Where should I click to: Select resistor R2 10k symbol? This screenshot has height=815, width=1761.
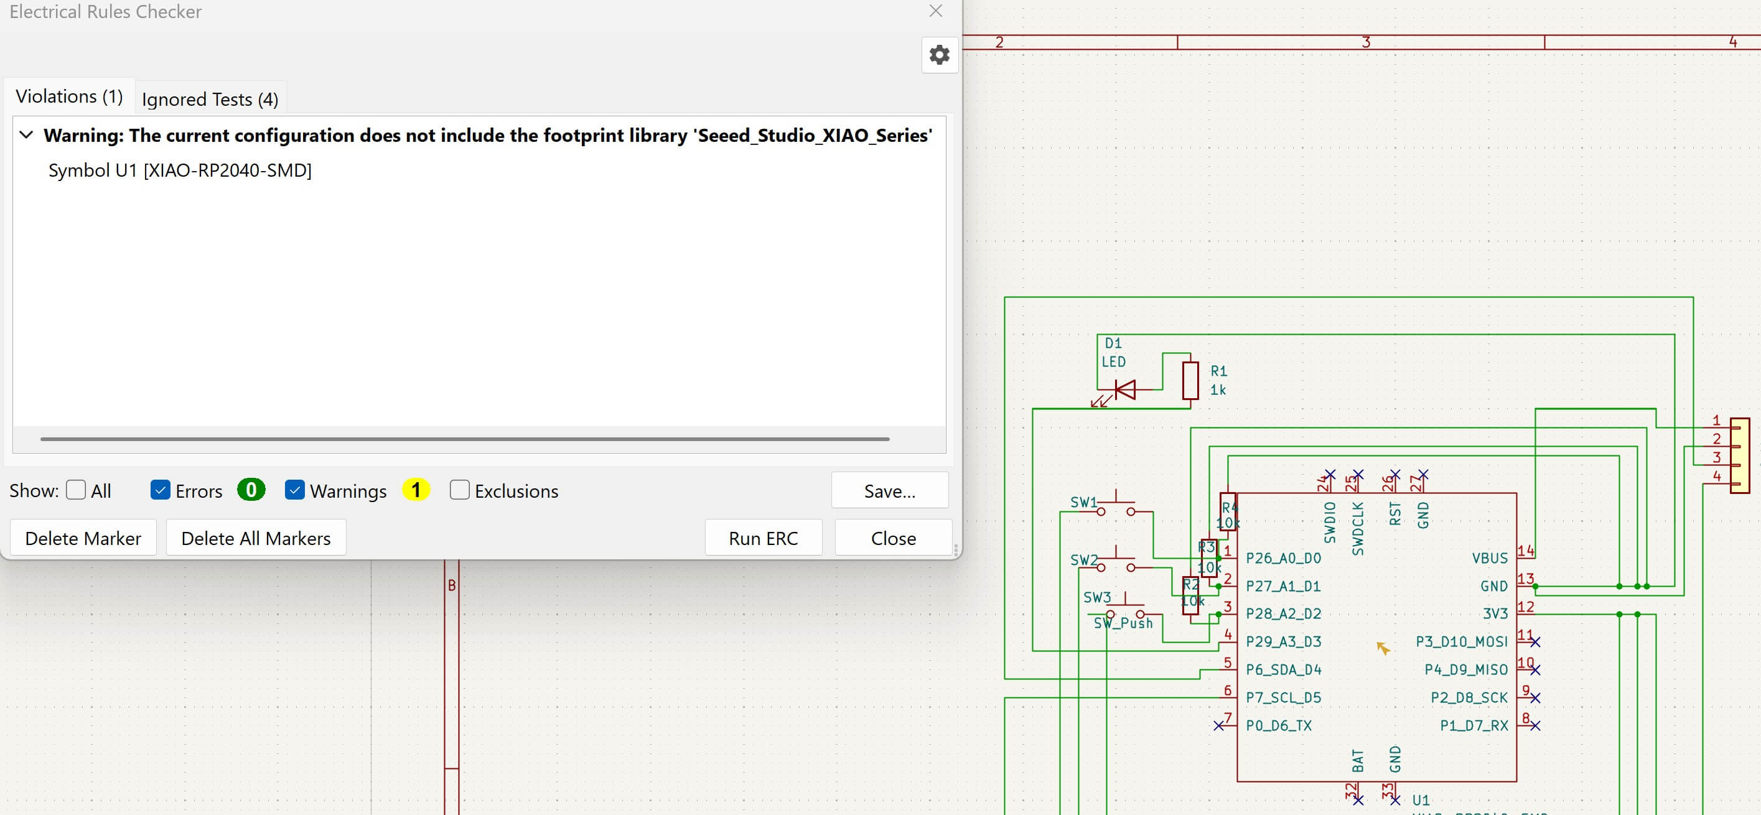(1191, 595)
